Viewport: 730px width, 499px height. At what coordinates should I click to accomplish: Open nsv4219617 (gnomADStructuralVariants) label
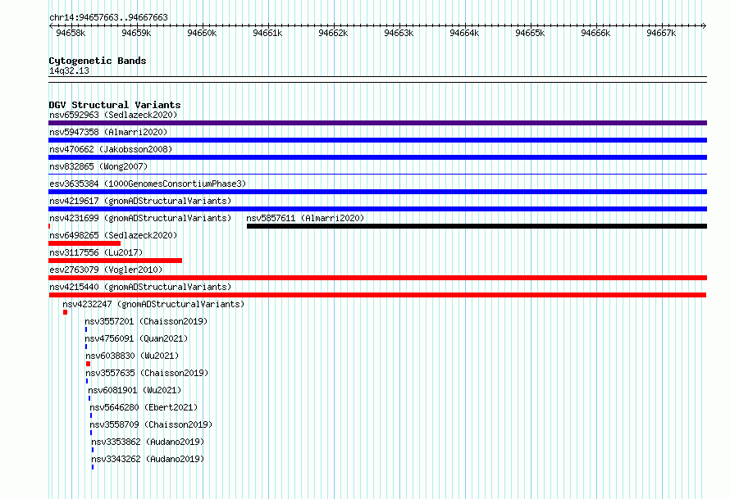point(140,201)
